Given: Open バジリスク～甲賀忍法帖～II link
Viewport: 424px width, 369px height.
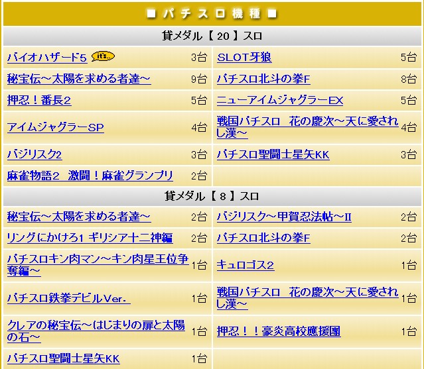Looking at the screenshot, I should click(x=284, y=217).
